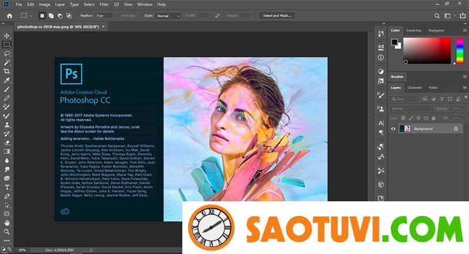Image resolution: width=469 pixels, height=254 pixels.
Task: Open the 3D cube panel icon
Action: coord(380,184)
